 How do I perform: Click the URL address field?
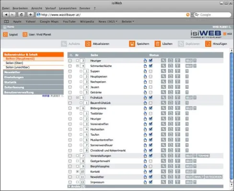click(113, 15)
